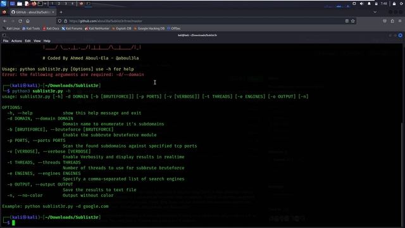Open the Firefox hamburger menu
Image resolution: width=405 pixels, height=228 pixels.
coord(400,21)
